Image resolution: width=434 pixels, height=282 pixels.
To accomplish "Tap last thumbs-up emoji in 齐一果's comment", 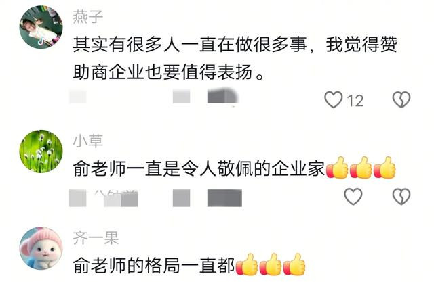I will point(294,264).
